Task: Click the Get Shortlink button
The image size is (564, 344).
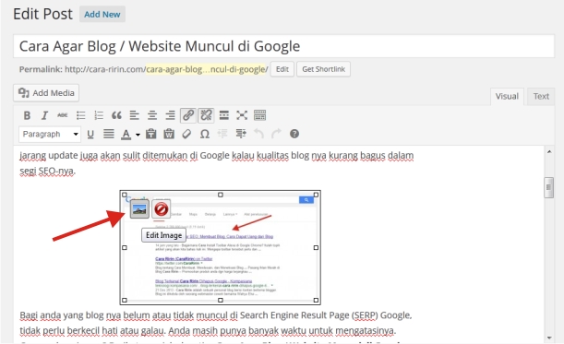Action: point(323,69)
